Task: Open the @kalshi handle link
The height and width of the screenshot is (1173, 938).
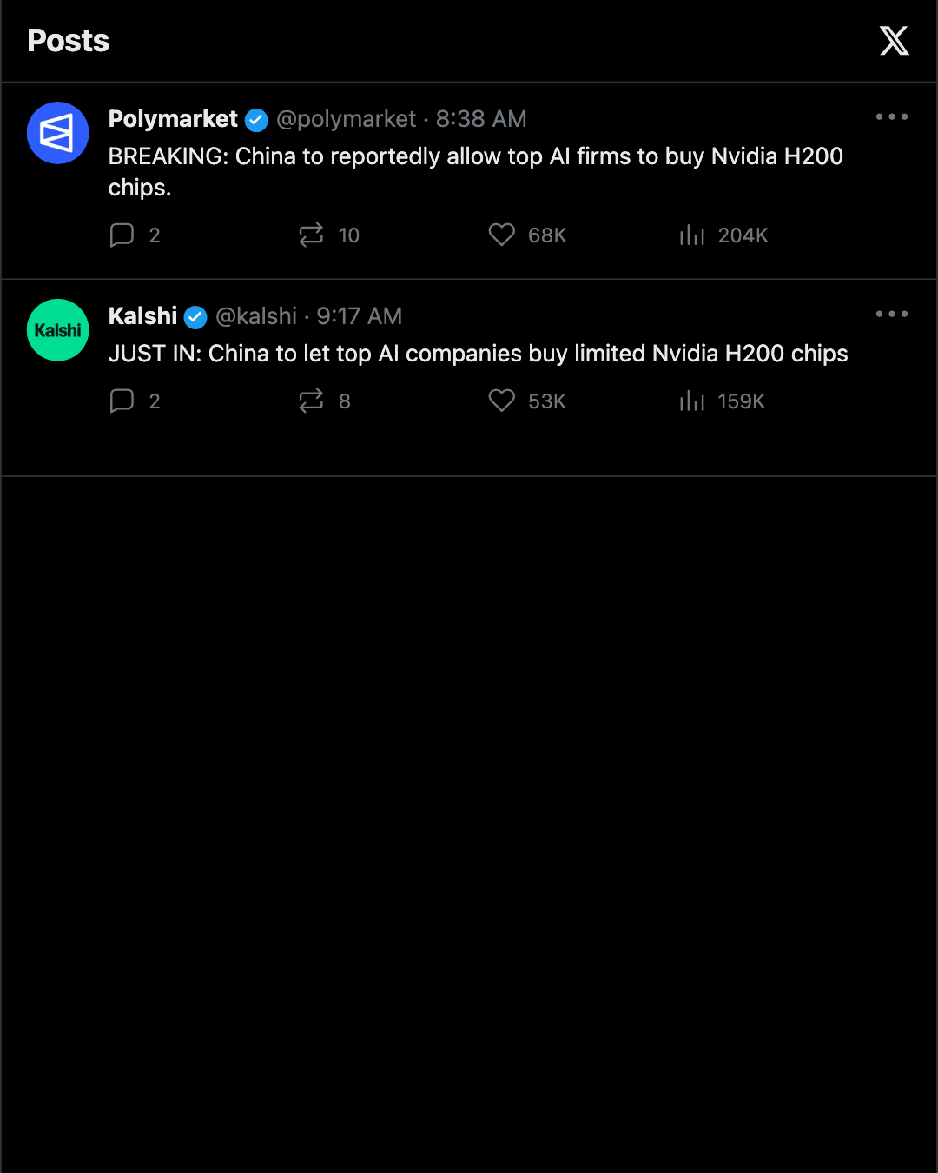Action: [x=256, y=316]
